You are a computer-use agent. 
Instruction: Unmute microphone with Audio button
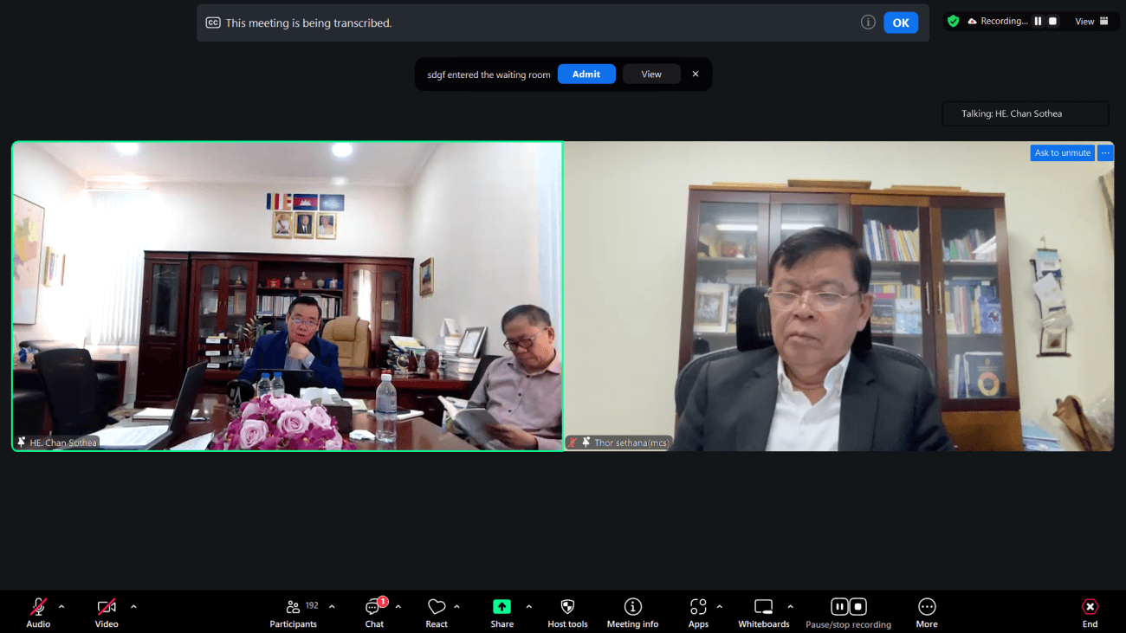[x=38, y=612]
